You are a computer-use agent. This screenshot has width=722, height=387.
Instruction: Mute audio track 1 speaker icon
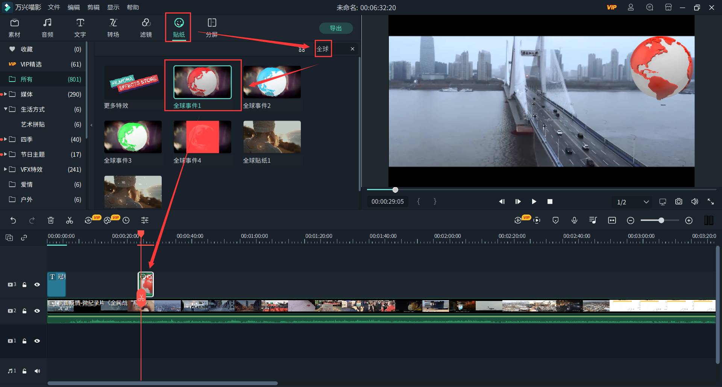point(37,371)
